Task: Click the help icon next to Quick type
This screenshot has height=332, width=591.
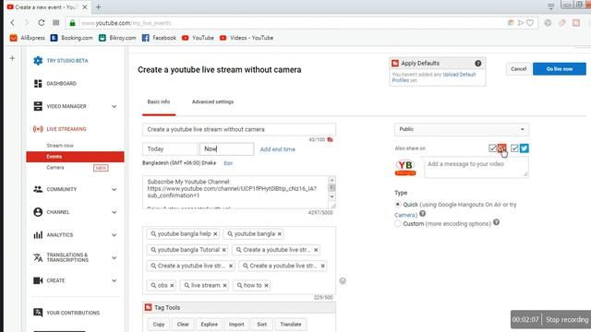Action: tap(423, 213)
